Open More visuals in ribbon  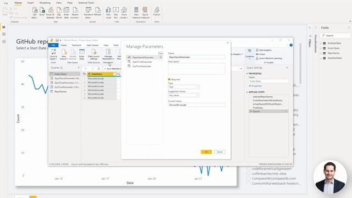[x=124, y=13]
